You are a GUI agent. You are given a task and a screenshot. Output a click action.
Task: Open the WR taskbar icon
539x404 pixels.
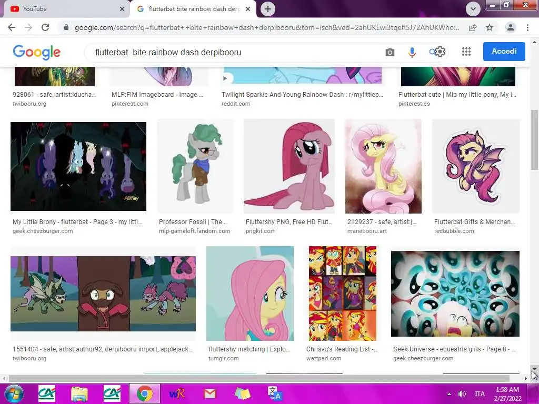(177, 393)
